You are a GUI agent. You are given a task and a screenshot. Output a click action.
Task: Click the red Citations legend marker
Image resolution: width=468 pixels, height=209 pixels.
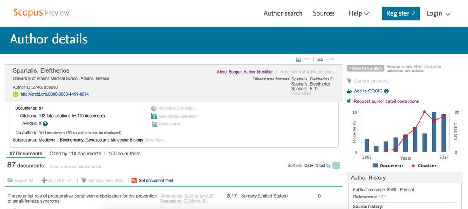point(413,166)
